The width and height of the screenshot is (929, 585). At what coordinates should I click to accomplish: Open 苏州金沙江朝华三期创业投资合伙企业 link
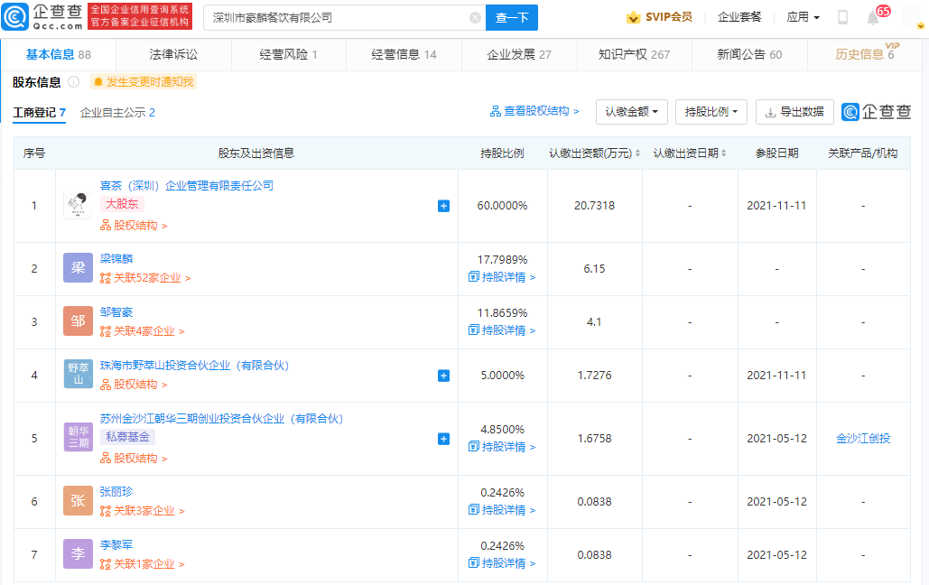point(221,419)
